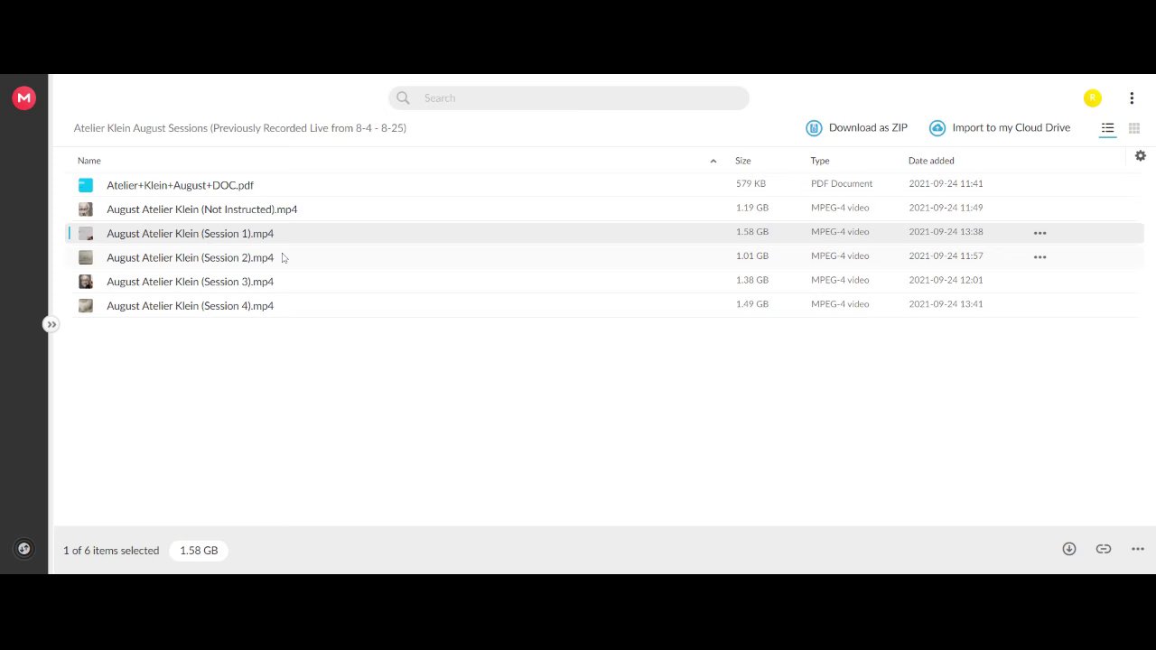This screenshot has width=1156, height=650.
Task: Click the bottom-left sidebar circular icon
Action: coord(24,548)
